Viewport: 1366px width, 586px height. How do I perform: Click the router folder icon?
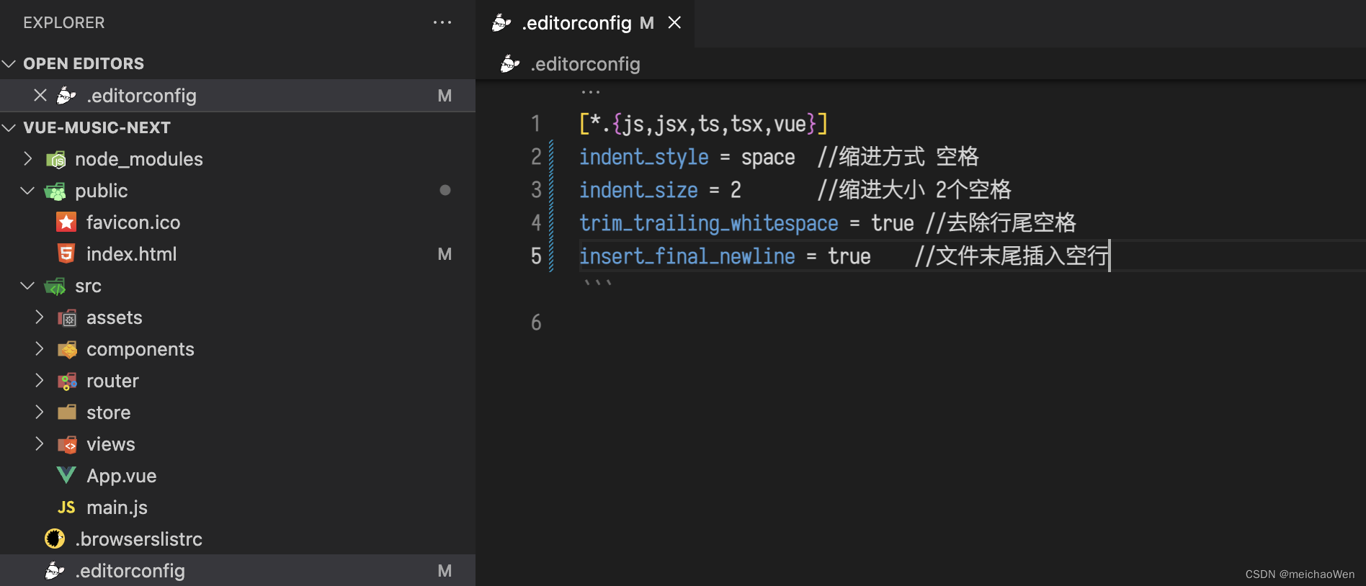tap(67, 381)
